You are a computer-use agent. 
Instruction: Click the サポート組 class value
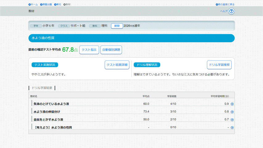click(78, 26)
